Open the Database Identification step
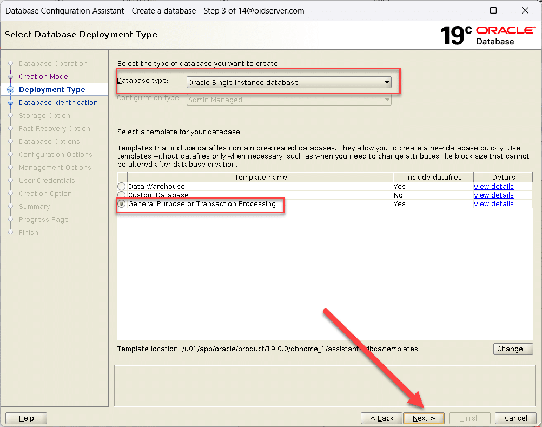This screenshot has height=427, width=542. pos(58,103)
